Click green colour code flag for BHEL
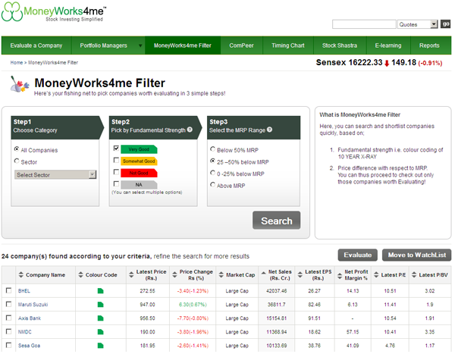This screenshot has width=455, height=354. pos(100,291)
